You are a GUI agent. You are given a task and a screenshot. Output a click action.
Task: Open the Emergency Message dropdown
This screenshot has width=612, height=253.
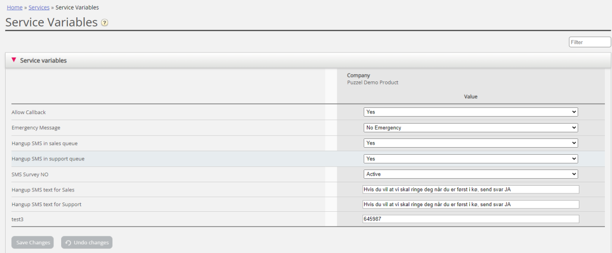(470, 128)
